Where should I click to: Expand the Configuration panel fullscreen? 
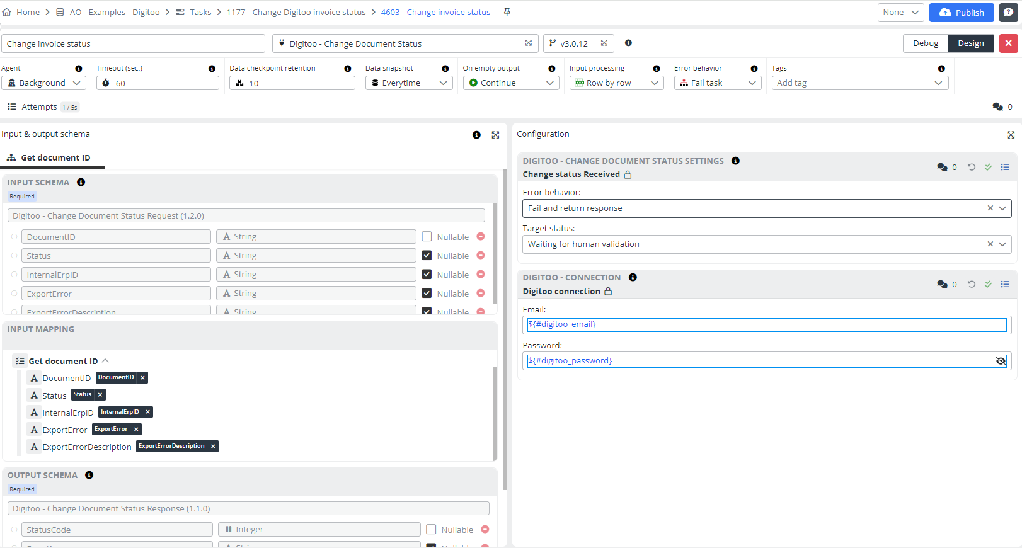pos(1011,135)
